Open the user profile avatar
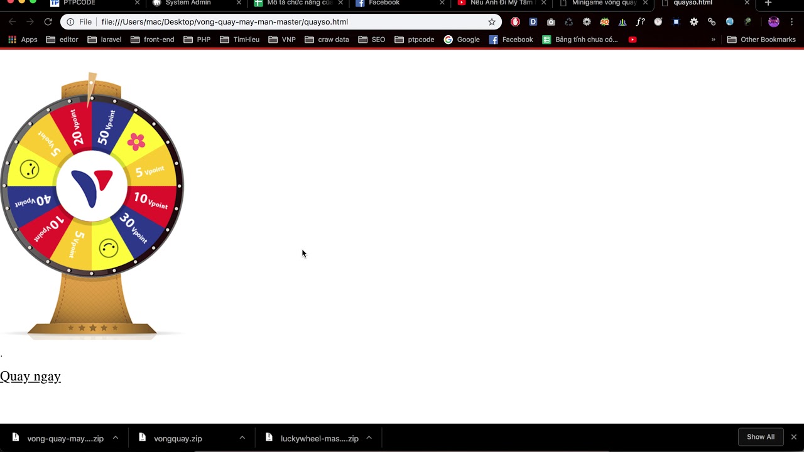 pyautogui.click(x=774, y=22)
